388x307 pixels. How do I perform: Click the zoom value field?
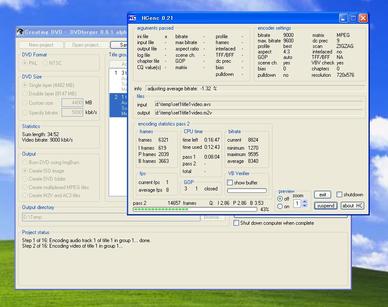pos(297,204)
